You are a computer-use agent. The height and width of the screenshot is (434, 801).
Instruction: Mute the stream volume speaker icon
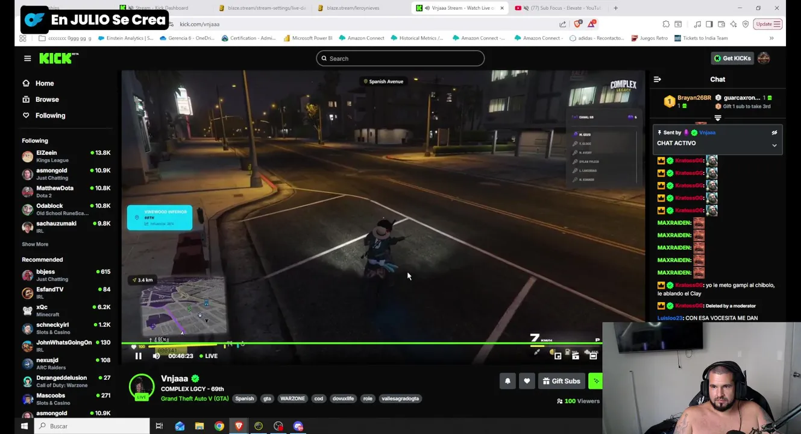point(156,356)
